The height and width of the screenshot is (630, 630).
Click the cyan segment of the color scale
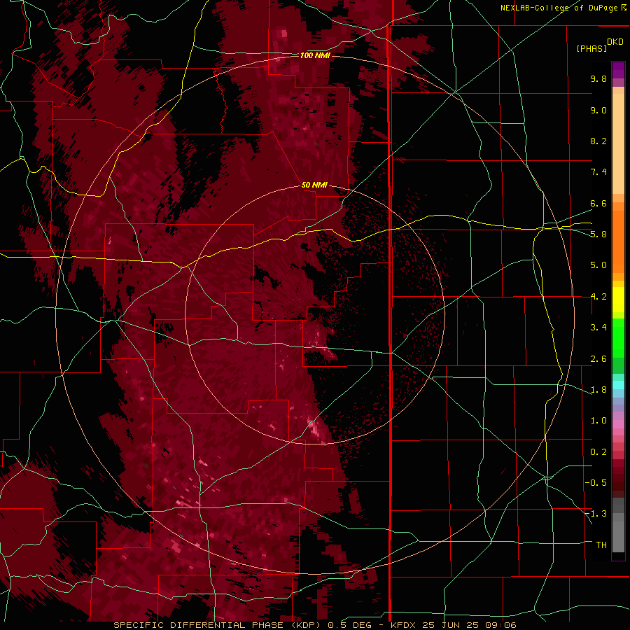tap(618, 385)
